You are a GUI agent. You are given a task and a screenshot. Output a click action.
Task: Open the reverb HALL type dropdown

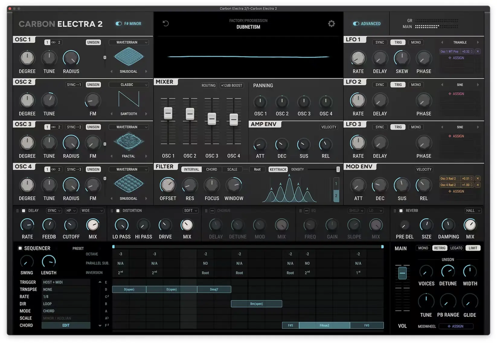(473, 211)
